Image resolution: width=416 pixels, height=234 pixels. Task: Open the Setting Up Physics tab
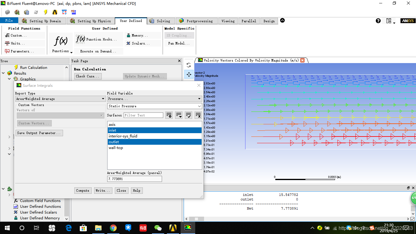click(x=90, y=21)
